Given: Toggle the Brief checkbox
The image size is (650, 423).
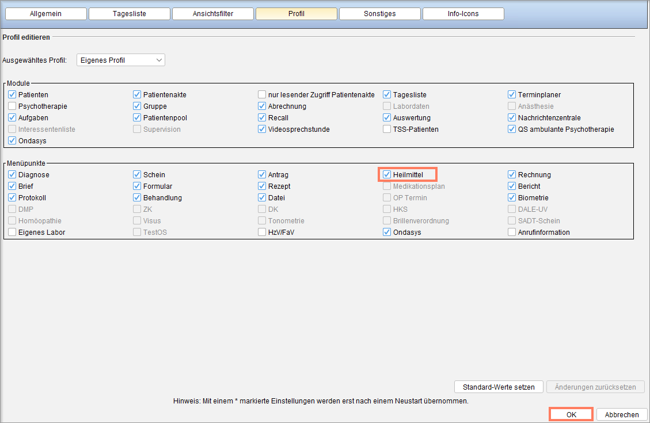Looking at the screenshot, I should click(x=12, y=186).
